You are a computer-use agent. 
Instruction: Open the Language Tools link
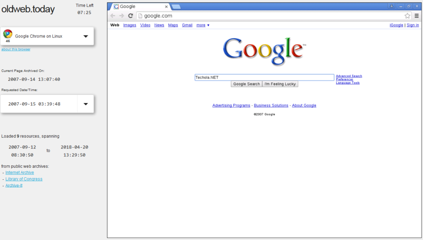click(x=348, y=83)
